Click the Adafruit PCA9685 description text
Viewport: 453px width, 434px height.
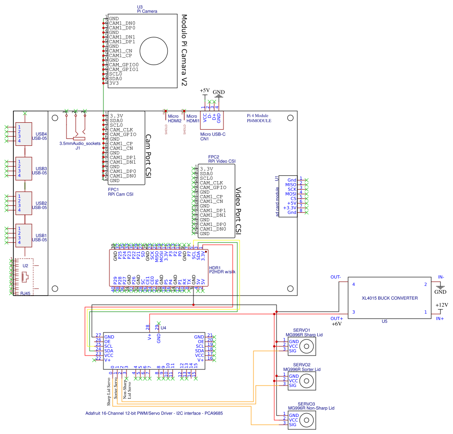[x=154, y=413]
